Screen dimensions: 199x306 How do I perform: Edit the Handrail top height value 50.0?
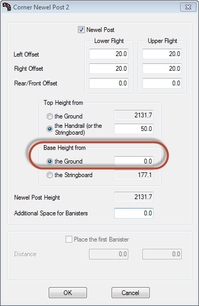click(134, 129)
